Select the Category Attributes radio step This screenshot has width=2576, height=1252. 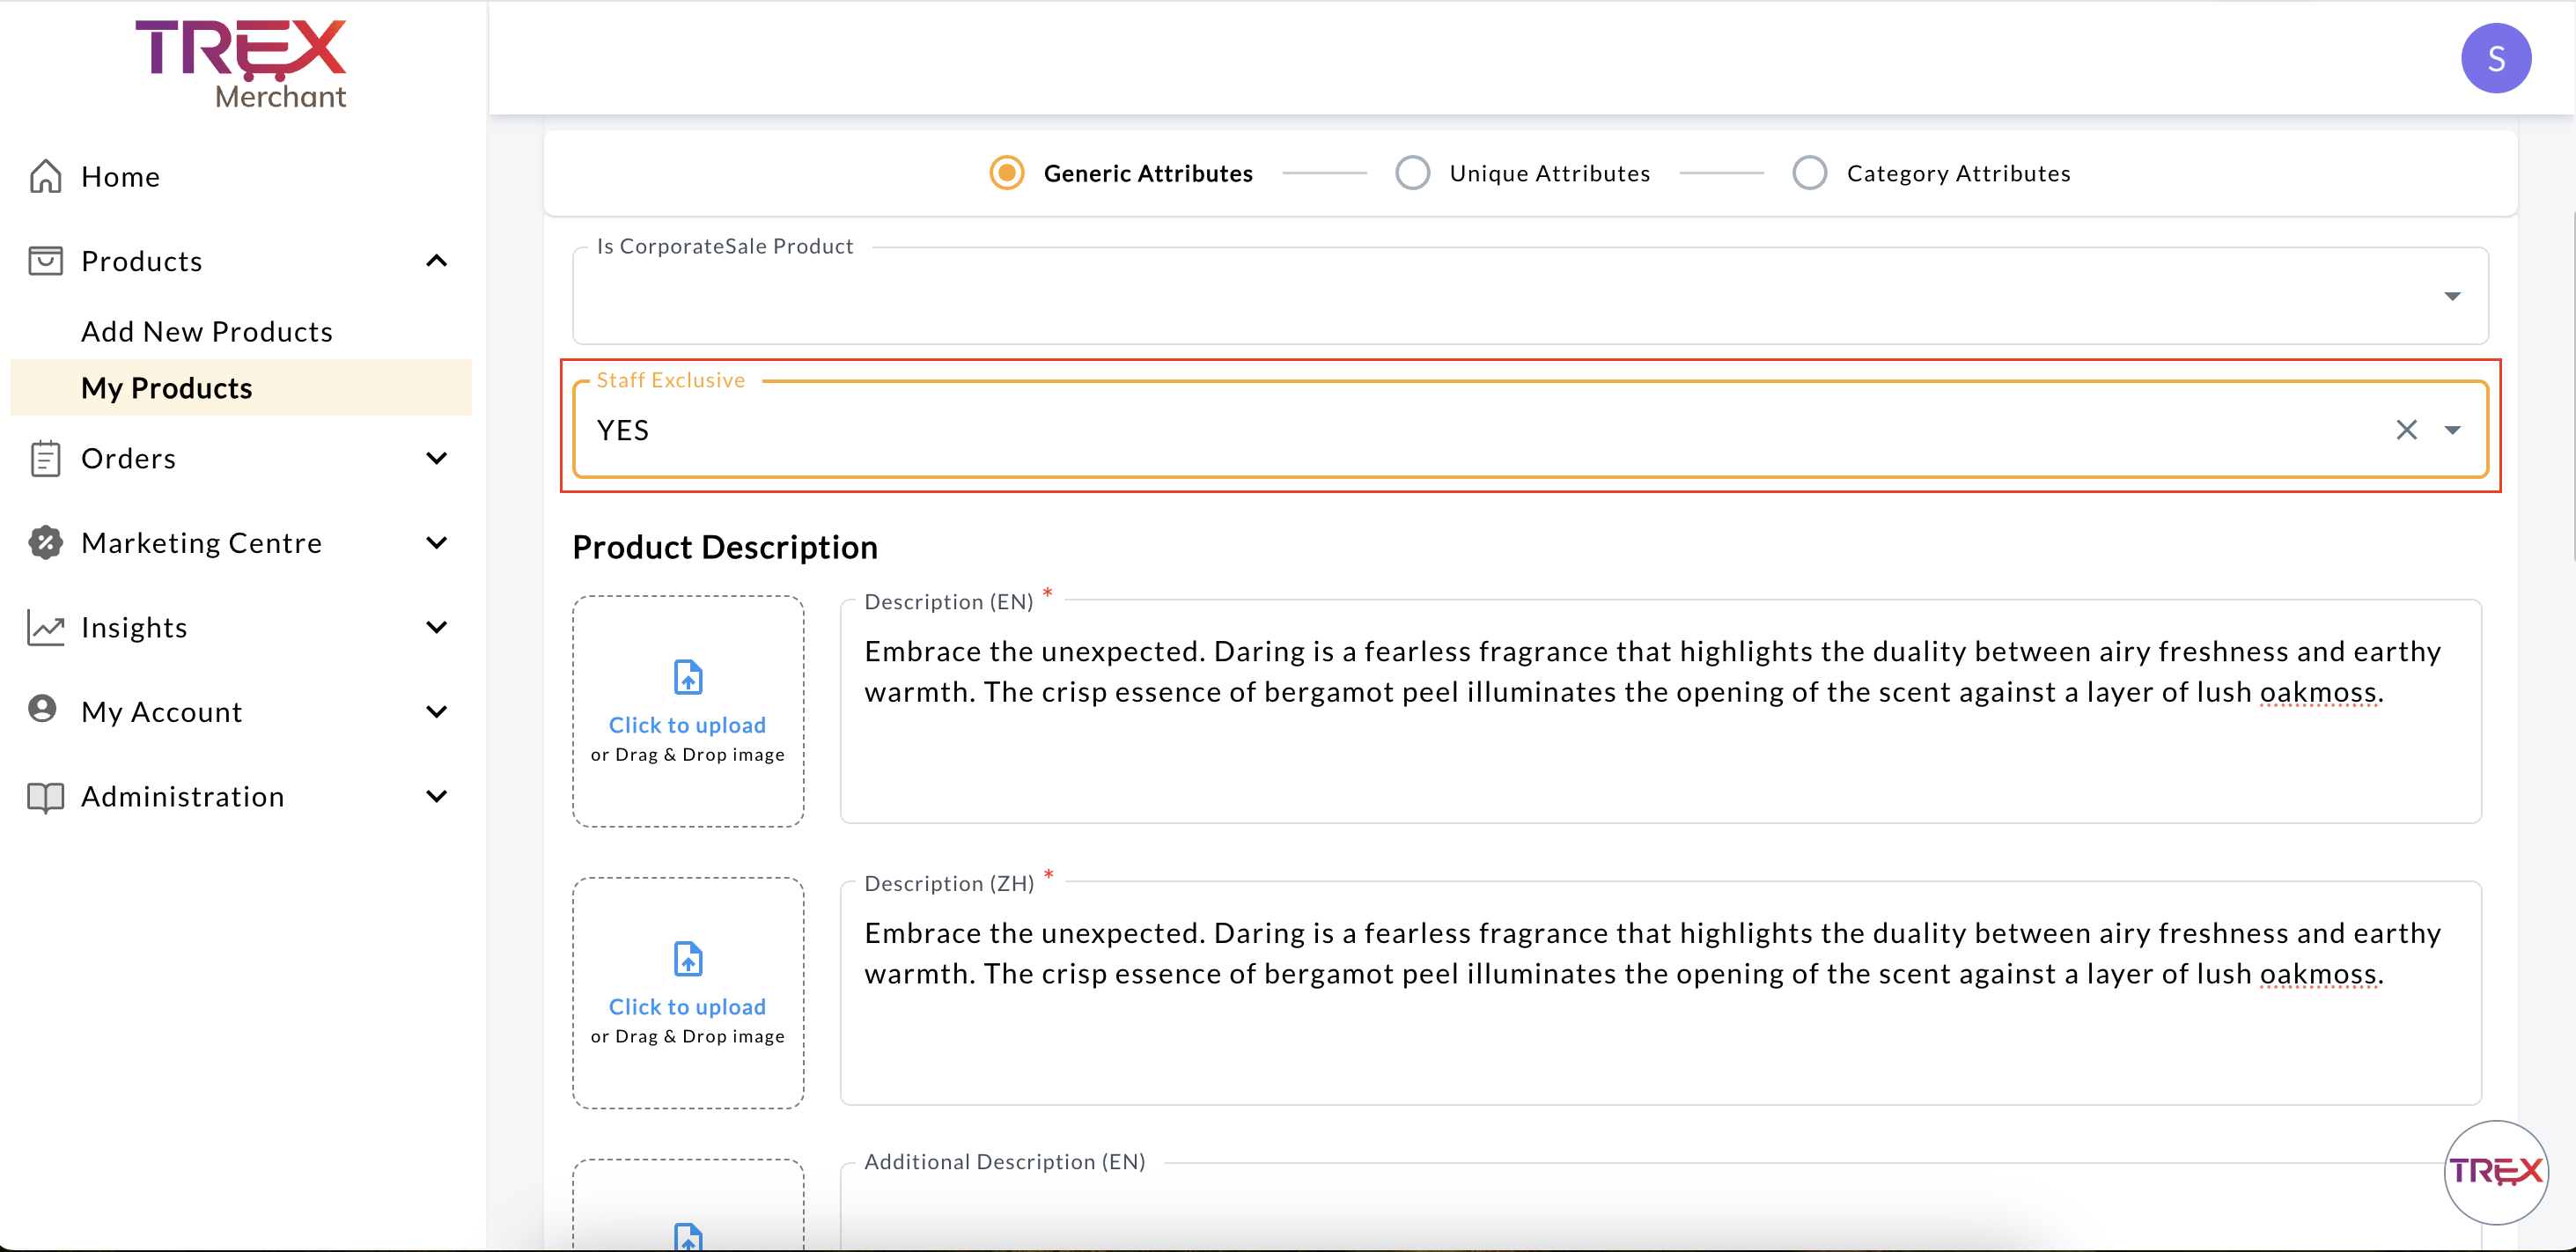(1809, 173)
